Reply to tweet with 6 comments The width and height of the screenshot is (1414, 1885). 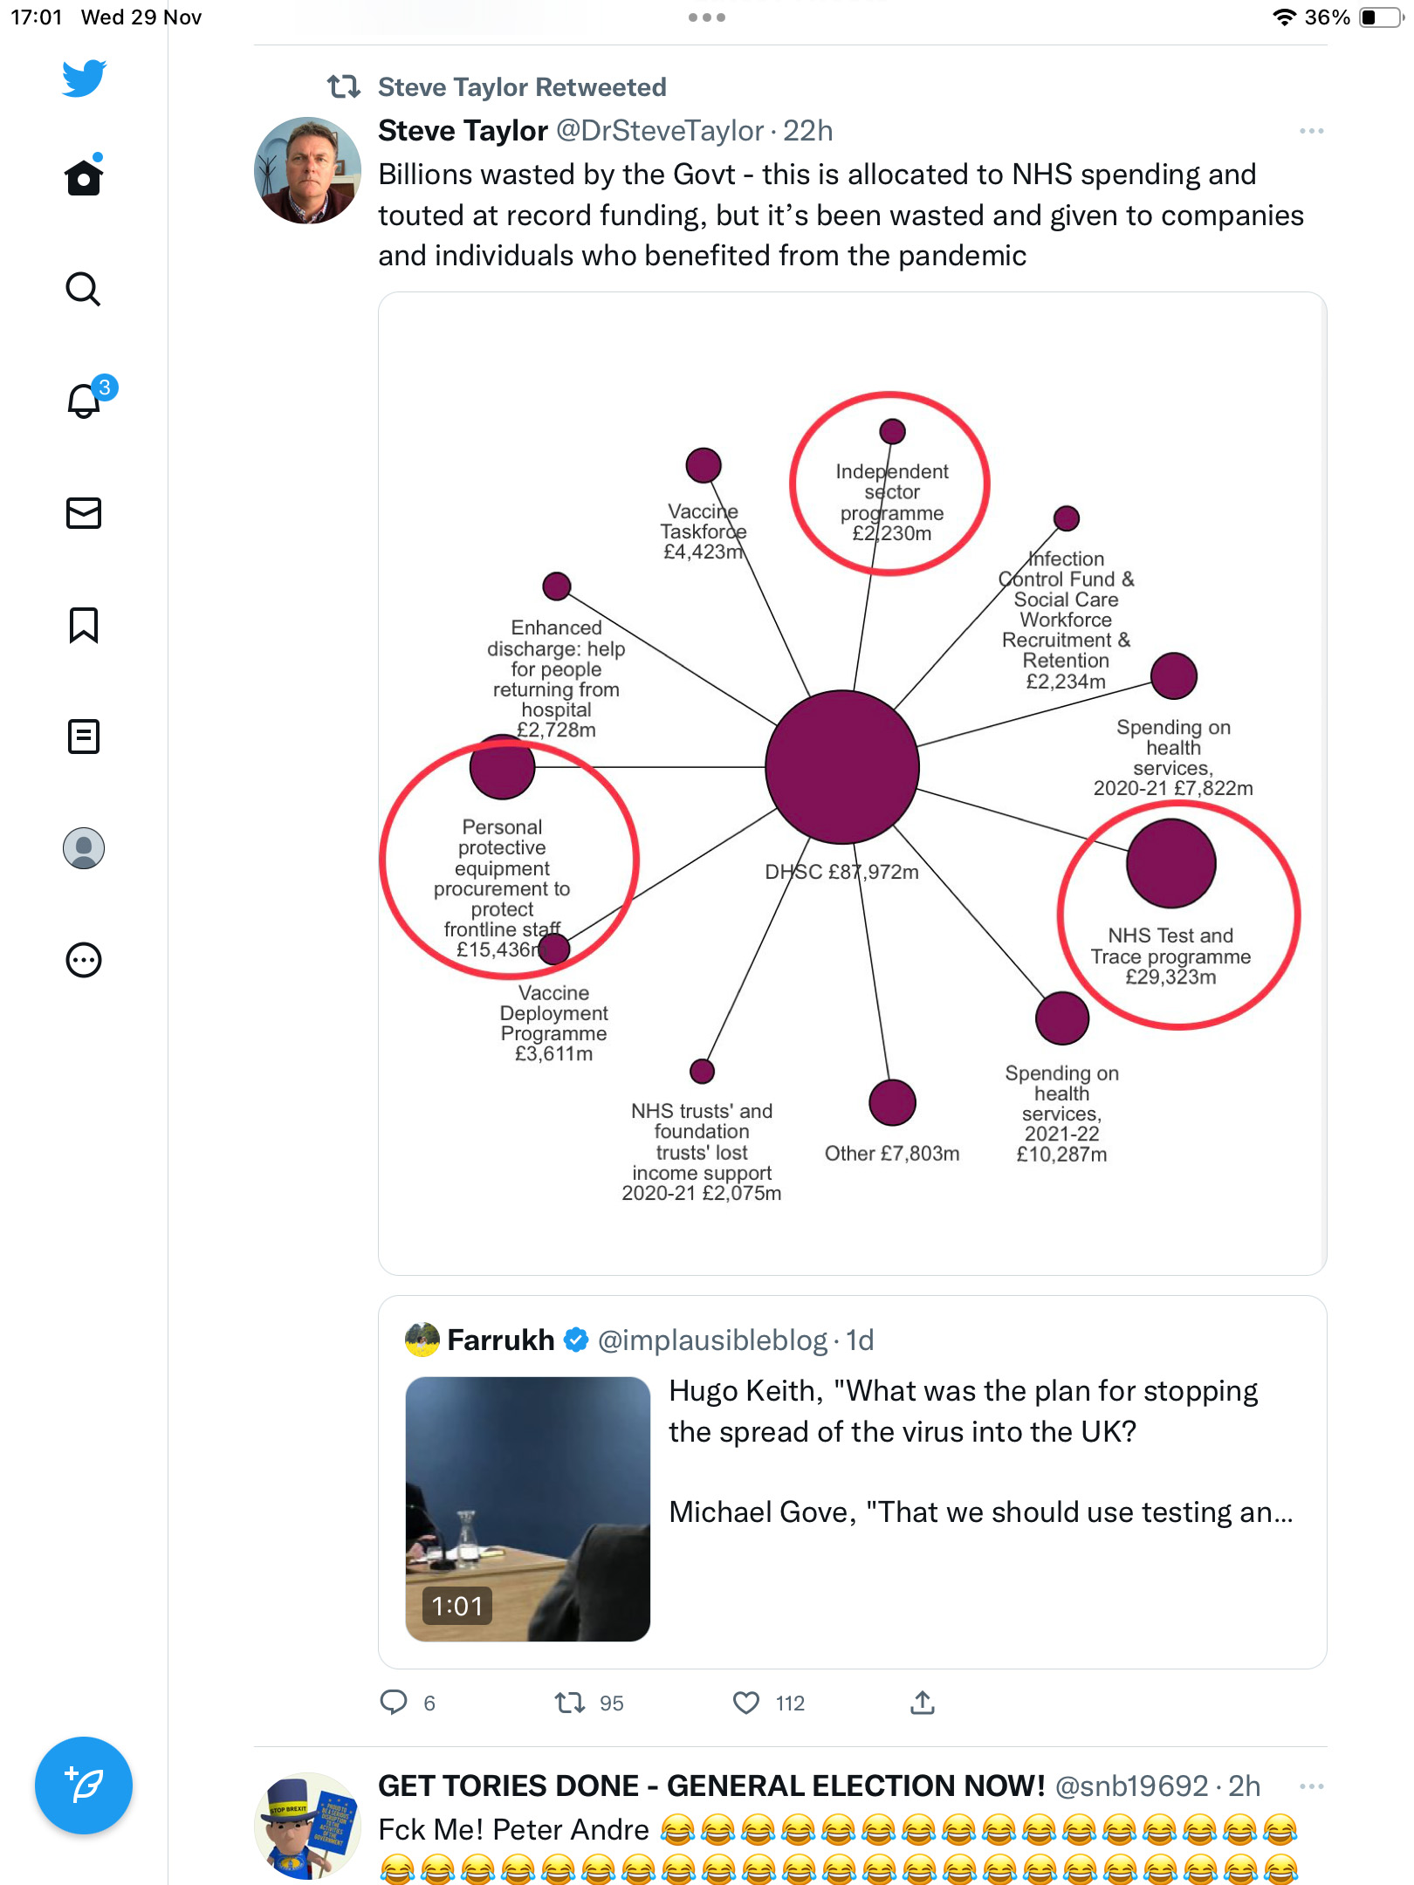394,1703
